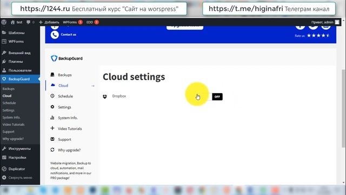Click the Dropbox logo icon
This screenshot has height=195, width=346.
pyautogui.click(x=105, y=96)
